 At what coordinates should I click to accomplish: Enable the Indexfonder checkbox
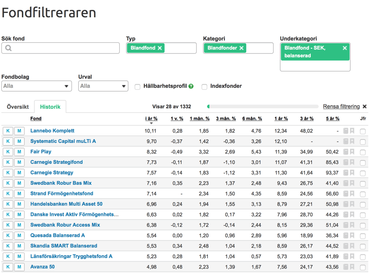(x=205, y=87)
